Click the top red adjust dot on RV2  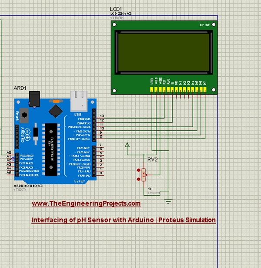[138, 170]
